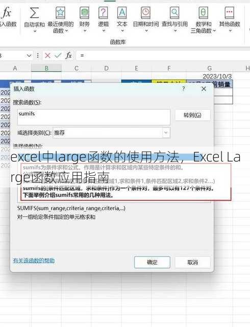This screenshot has height=327, width=250.
Task: Expand the Logical (逻辑) dropdown arrow
Action: (x=104, y=31)
